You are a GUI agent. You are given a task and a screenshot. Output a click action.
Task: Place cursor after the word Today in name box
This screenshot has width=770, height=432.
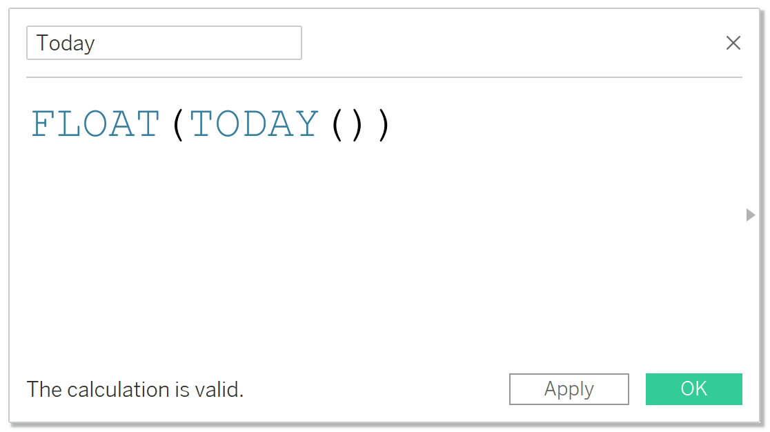coord(96,43)
